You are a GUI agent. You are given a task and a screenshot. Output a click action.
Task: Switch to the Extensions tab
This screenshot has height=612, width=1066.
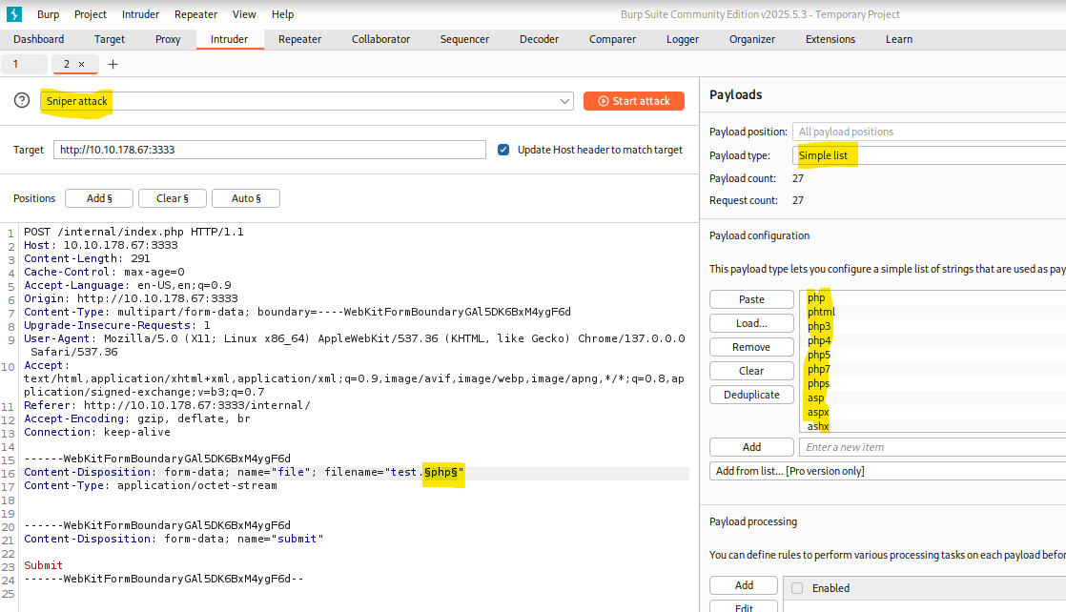click(830, 39)
